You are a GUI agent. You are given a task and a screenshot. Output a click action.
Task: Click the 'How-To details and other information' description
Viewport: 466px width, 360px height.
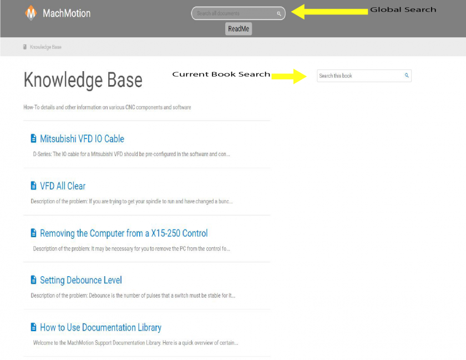click(x=107, y=107)
